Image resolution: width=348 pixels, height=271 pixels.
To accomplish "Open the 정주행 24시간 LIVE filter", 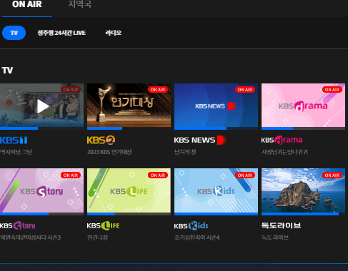I will click(x=61, y=33).
